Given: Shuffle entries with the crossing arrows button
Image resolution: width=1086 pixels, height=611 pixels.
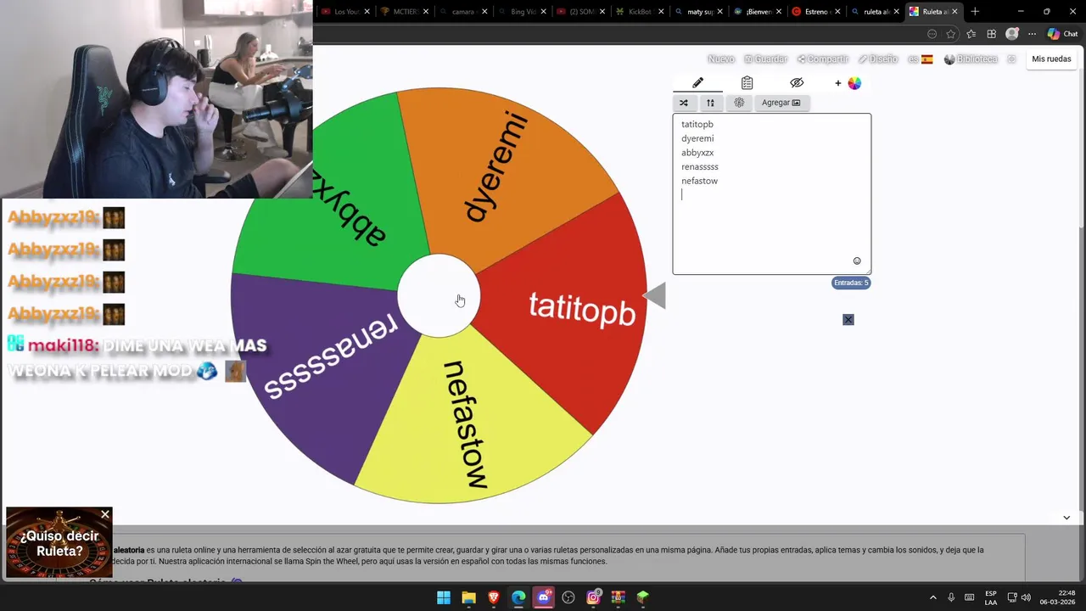Looking at the screenshot, I should pos(684,103).
